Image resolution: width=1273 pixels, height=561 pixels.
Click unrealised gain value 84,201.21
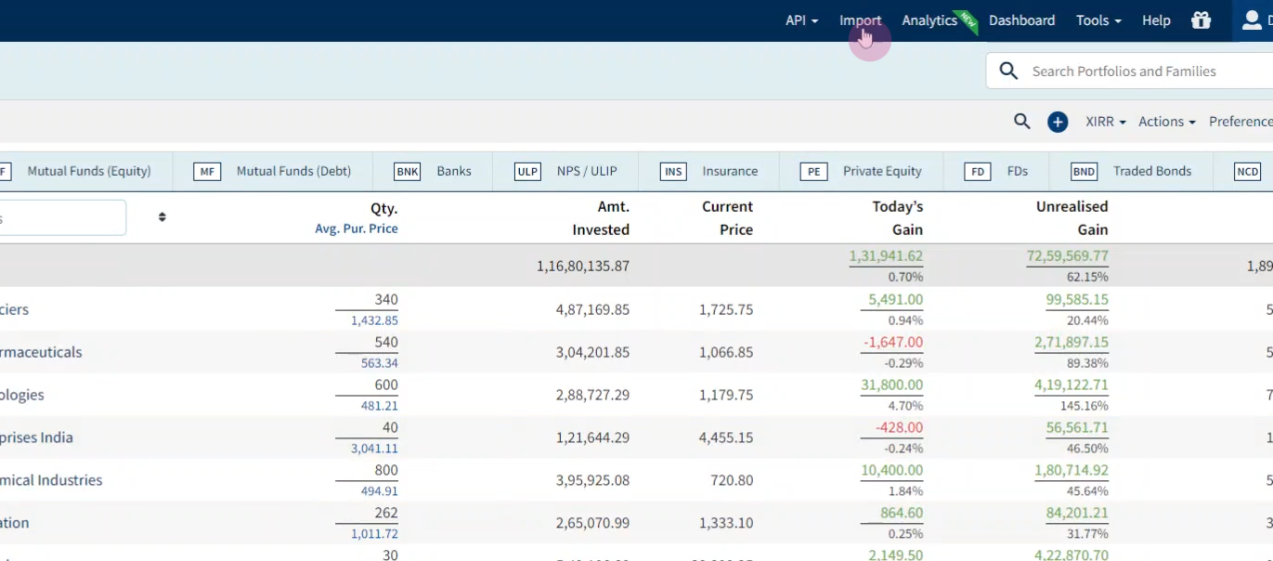pos(1076,514)
